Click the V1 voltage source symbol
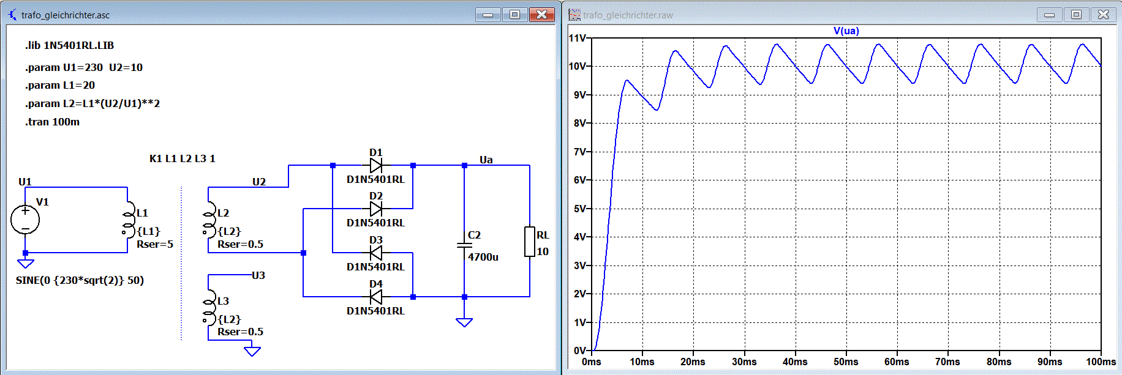This screenshot has height=375, width=1122. coord(25,220)
